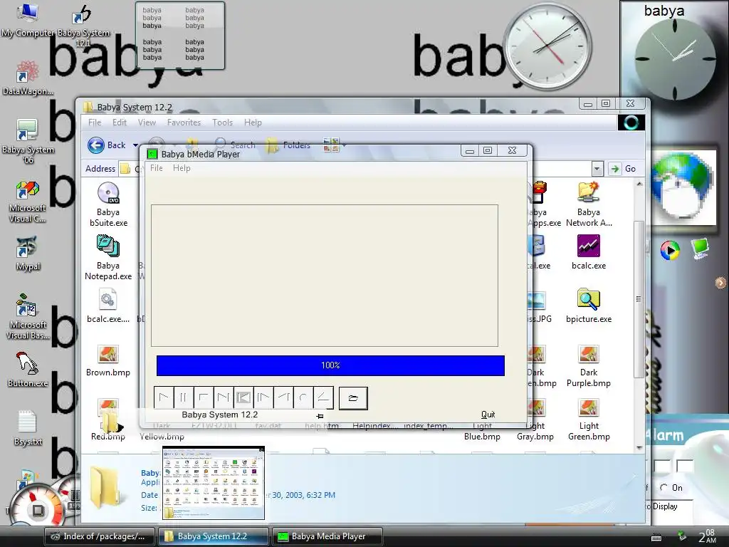Open the Help menu in bMedia Player
This screenshot has height=547, width=729.
(182, 168)
